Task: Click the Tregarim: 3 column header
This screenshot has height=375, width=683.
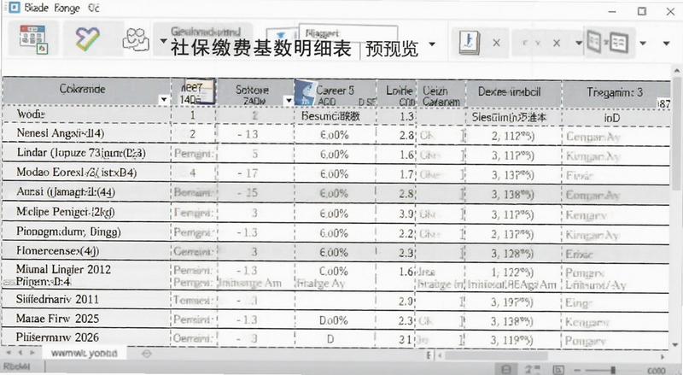Action: click(x=616, y=93)
